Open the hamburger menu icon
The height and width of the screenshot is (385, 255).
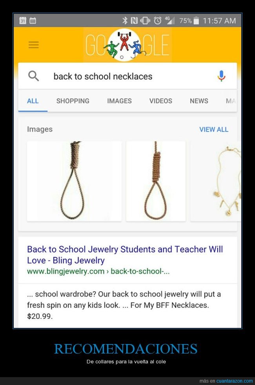(x=33, y=45)
